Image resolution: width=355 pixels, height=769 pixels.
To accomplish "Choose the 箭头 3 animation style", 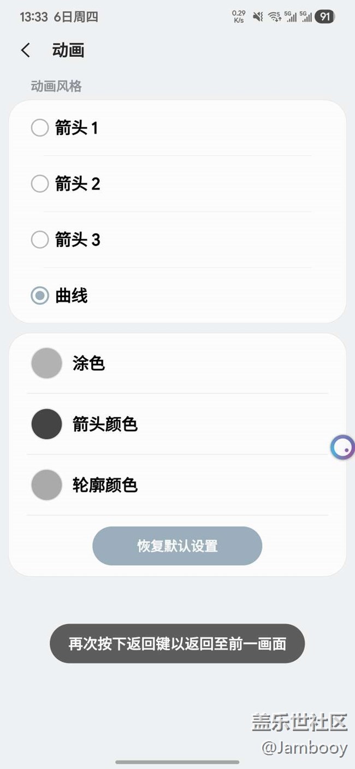I will tap(40, 240).
